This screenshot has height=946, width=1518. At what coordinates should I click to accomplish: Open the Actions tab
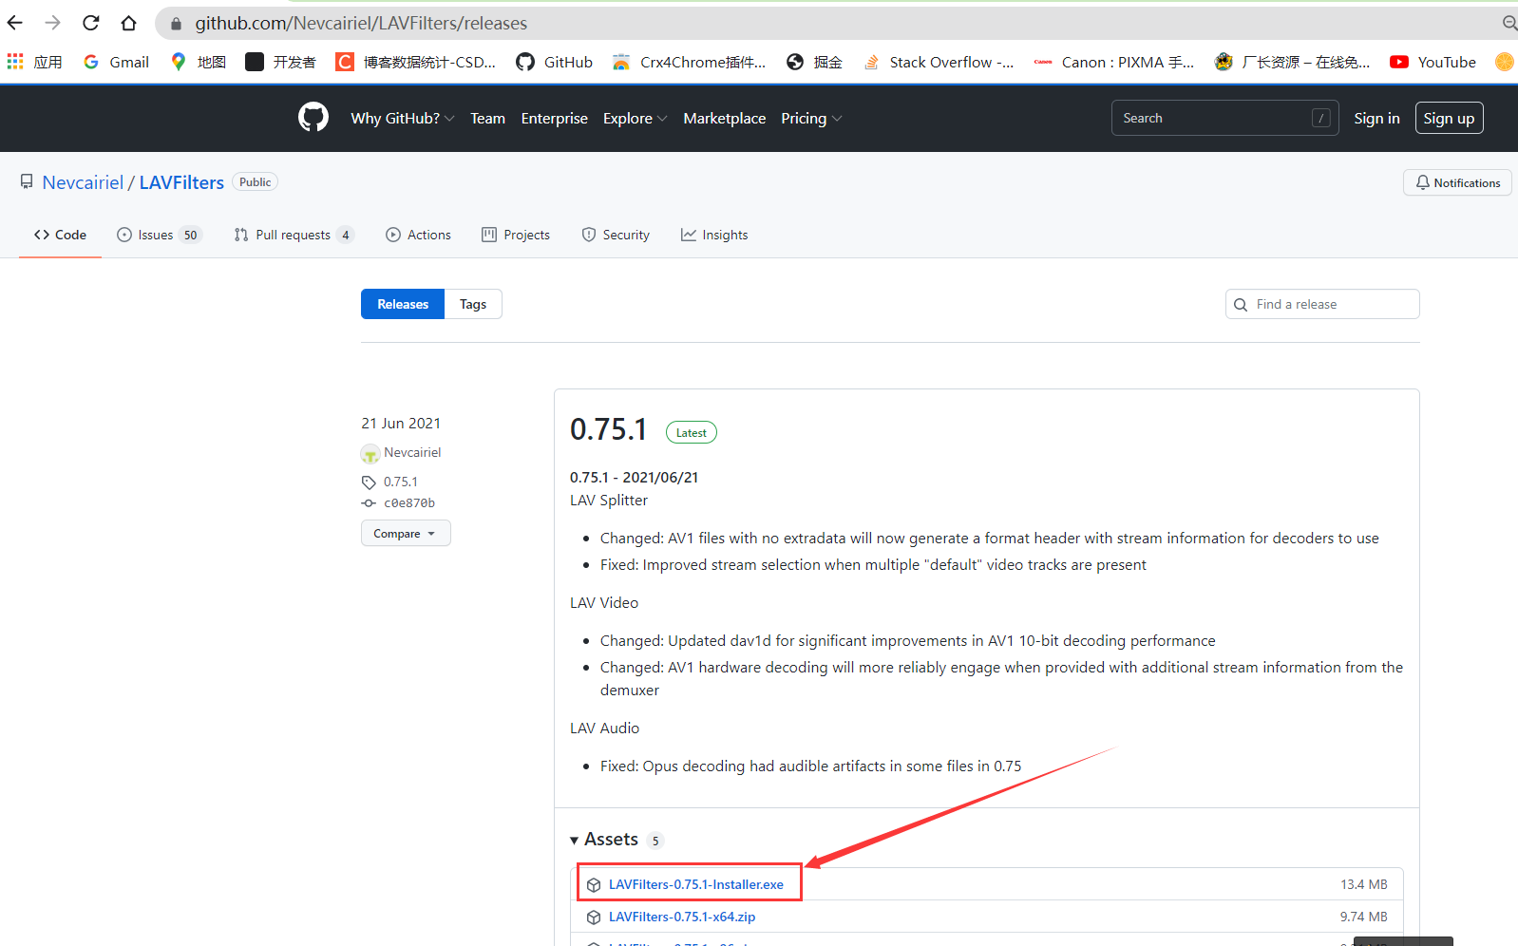tap(418, 235)
